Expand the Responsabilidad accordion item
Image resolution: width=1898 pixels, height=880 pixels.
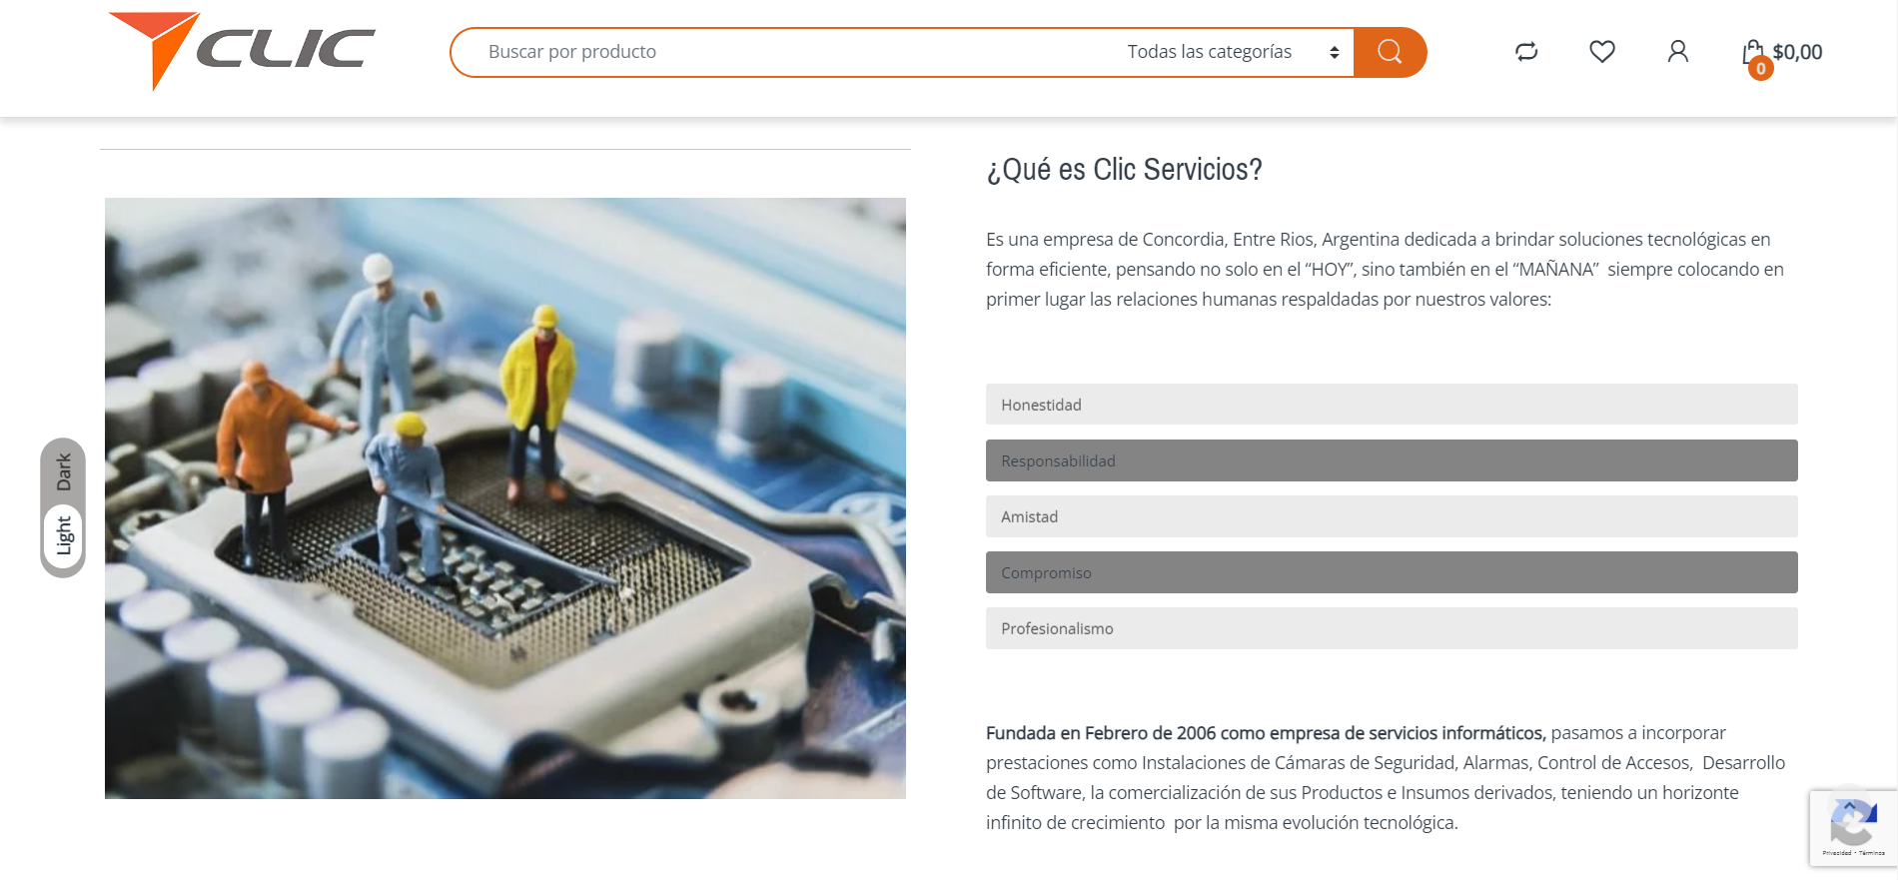pos(1392,460)
